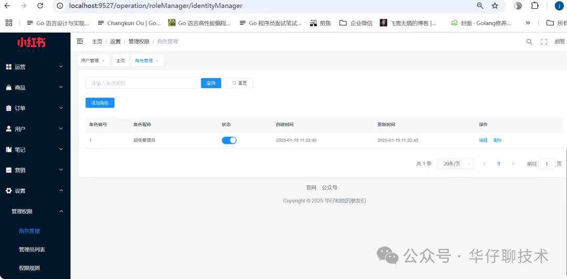Open the 飞雪无情的博客 bookmark
This screenshot has height=279, width=567.
(x=408, y=23)
